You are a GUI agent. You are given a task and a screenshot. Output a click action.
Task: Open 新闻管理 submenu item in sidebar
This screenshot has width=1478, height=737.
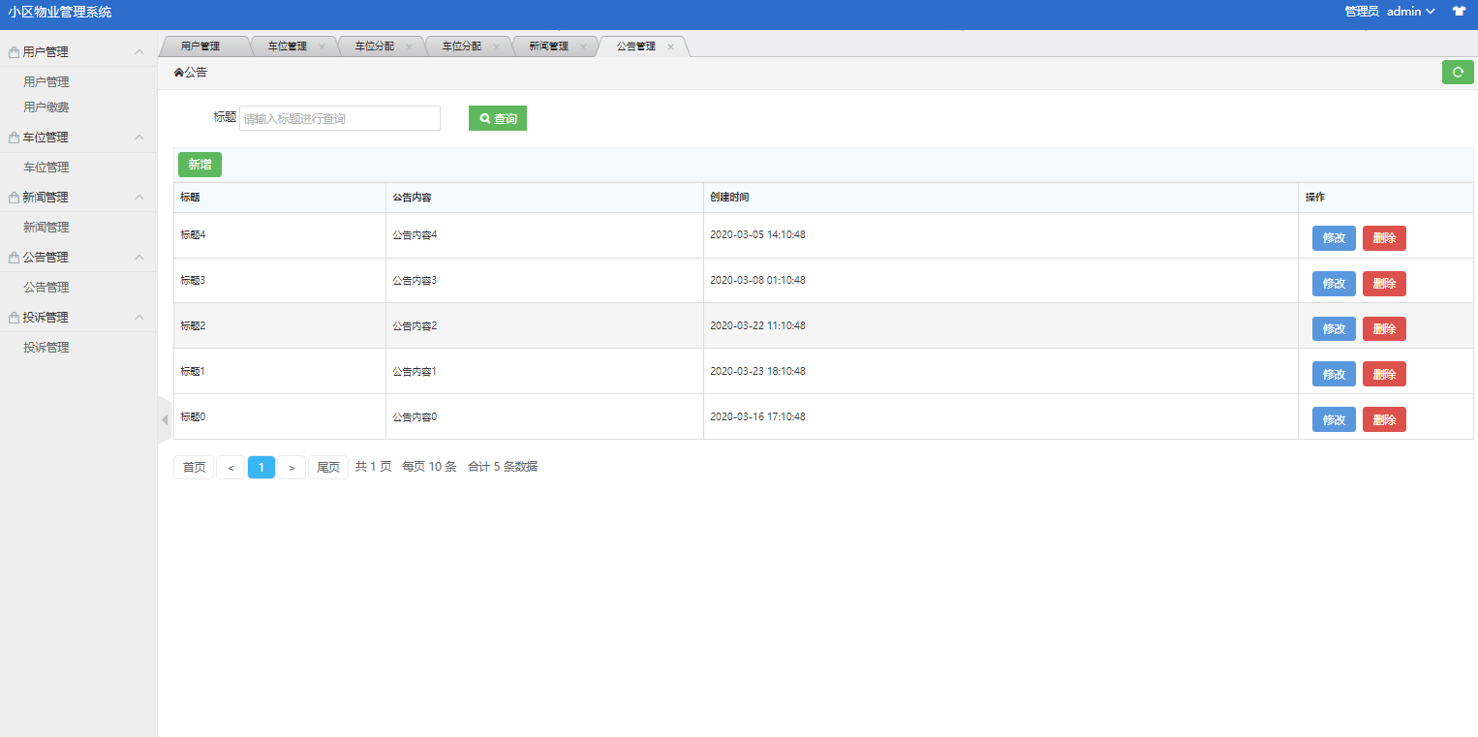tap(46, 228)
